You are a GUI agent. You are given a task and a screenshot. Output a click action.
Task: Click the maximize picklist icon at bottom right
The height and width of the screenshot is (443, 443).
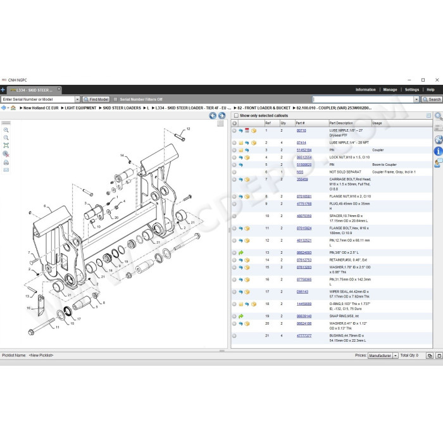click(439, 356)
